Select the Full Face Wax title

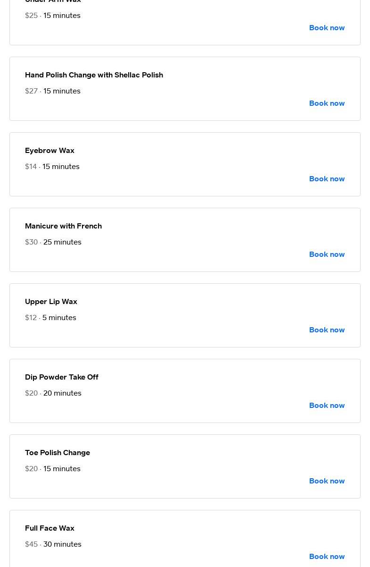[49, 528]
